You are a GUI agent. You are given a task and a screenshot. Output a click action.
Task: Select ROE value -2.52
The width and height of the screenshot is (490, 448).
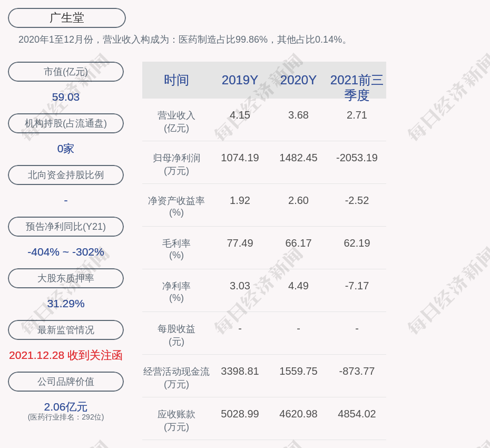click(357, 200)
